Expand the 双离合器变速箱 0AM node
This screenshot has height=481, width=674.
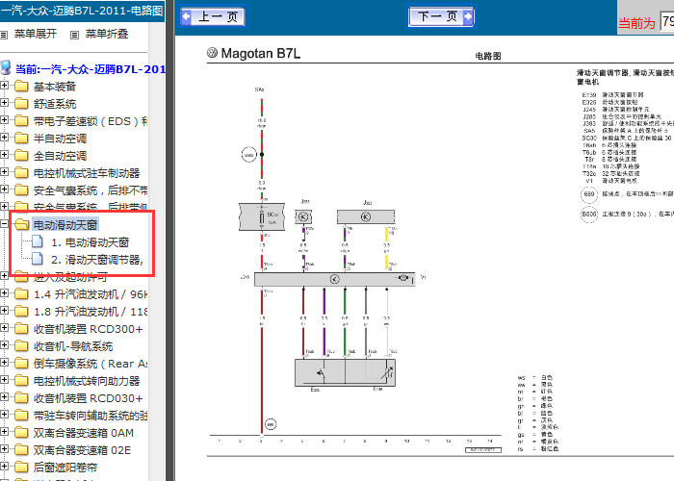[4, 432]
